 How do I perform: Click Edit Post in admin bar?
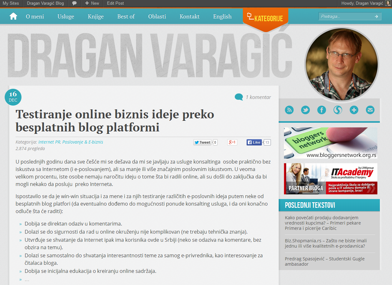(x=116, y=3)
